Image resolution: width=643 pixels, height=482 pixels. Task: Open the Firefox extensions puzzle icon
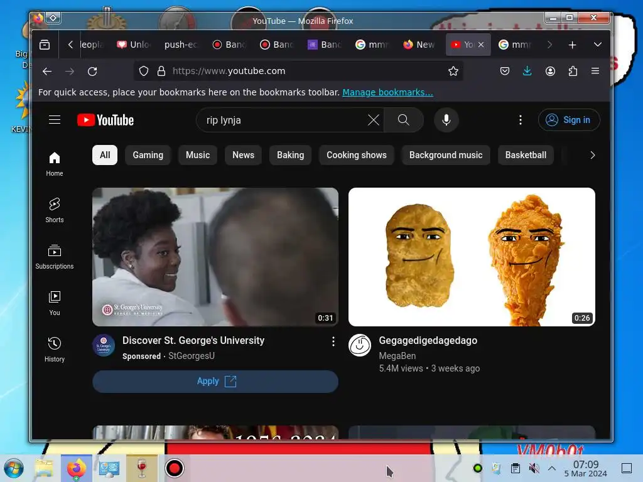click(x=573, y=72)
